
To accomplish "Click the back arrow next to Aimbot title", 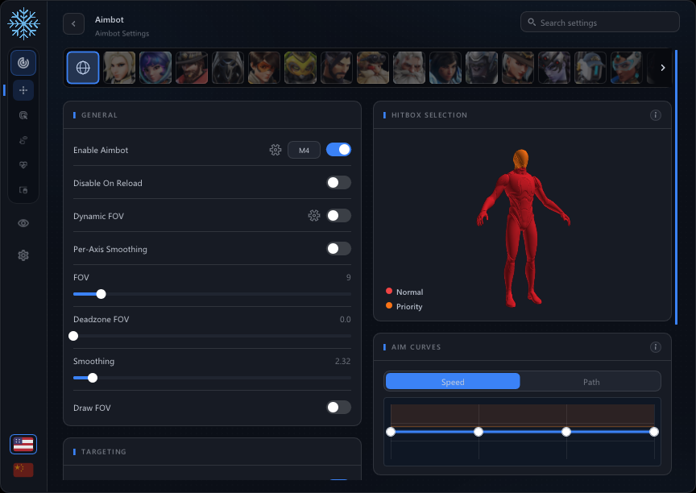I will pos(73,24).
